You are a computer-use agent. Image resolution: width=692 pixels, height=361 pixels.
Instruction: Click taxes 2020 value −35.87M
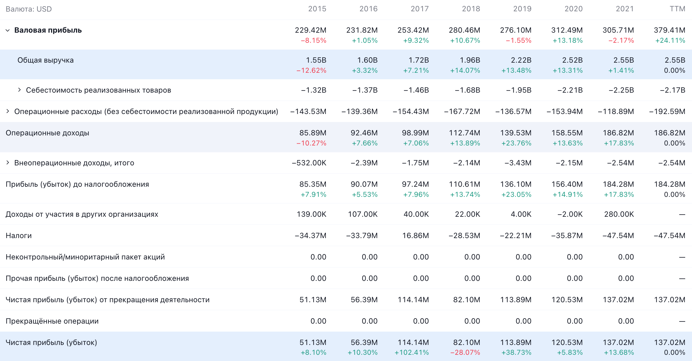[x=567, y=236]
